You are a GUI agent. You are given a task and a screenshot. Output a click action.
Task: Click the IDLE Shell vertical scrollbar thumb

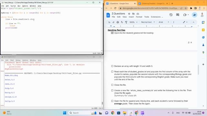[x=102, y=103]
